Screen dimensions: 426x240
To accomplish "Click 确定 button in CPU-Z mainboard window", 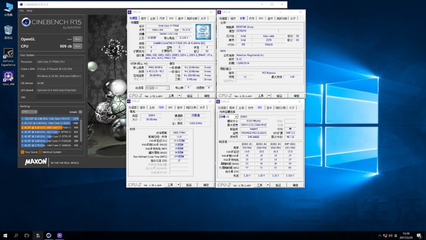I will [296, 96].
